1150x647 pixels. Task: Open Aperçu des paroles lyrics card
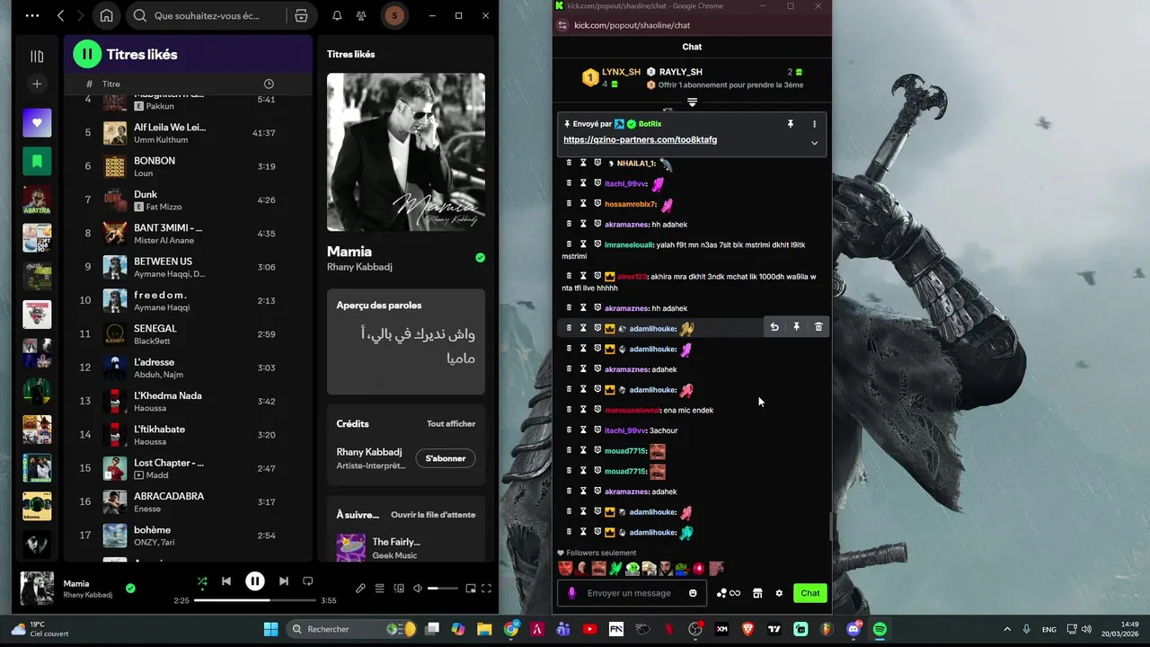pyautogui.click(x=406, y=341)
